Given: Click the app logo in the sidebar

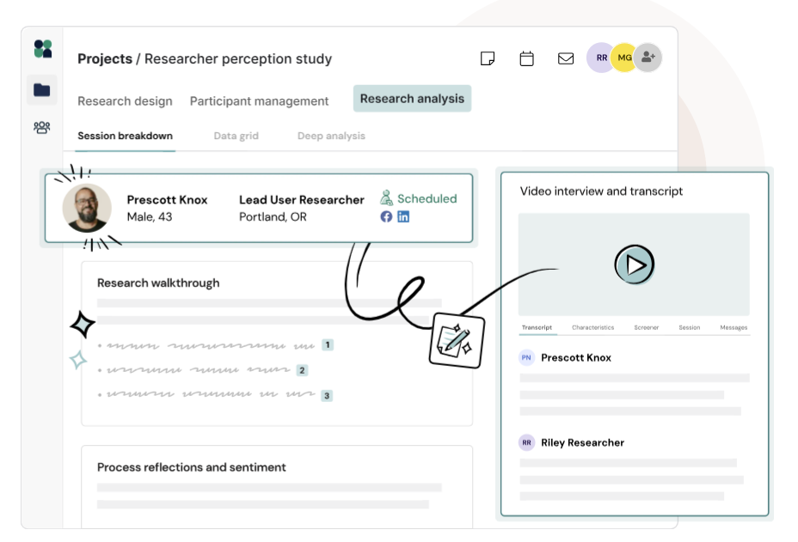Looking at the screenshot, I should (x=42, y=49).
